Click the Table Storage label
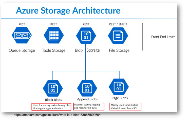188x124 pixels. (x=54, y=50)
